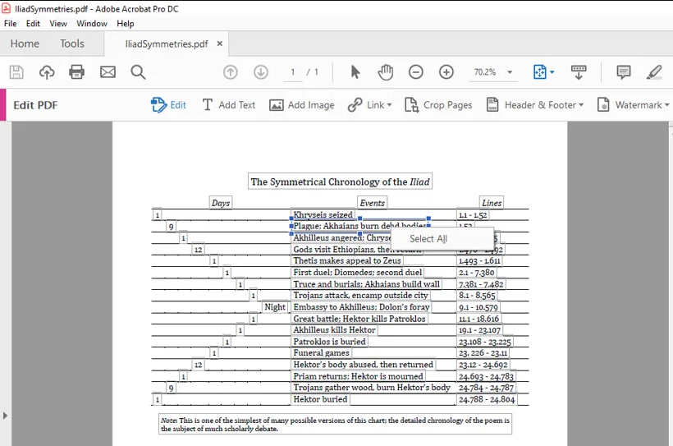Expand the left navigation pane arrow
Screen dimensions: 673x446
(5, 416)
